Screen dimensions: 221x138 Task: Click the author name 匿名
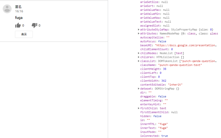pyautogui.click(x=18, y=7)
